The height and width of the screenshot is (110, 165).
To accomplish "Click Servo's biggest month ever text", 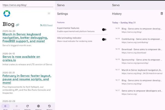I will pos(17,45).
